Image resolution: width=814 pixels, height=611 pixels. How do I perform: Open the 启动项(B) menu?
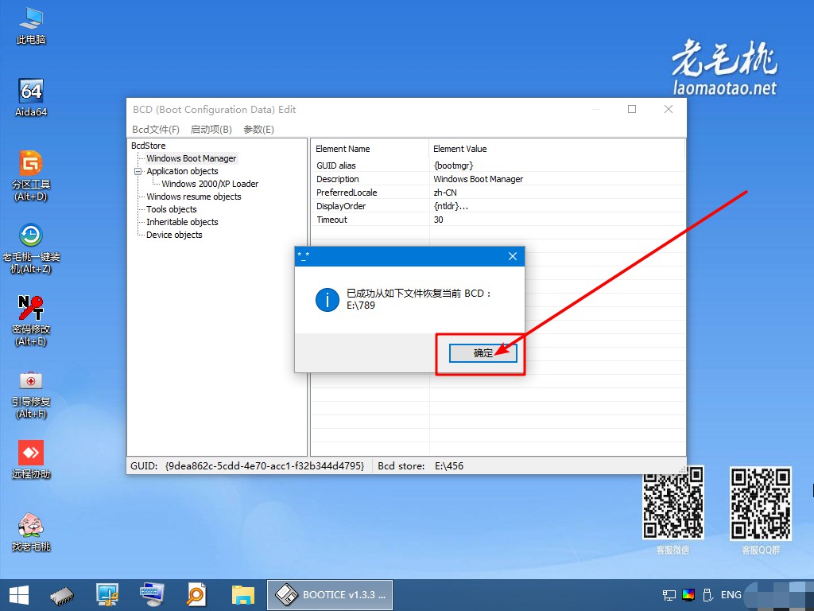click(x=211, y=130)
